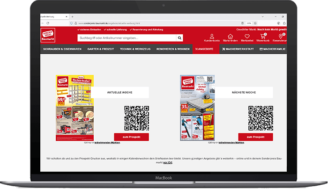Click the magnifier search button
Image resolution: width=328 pixels, height=189 pixels.
179,38
